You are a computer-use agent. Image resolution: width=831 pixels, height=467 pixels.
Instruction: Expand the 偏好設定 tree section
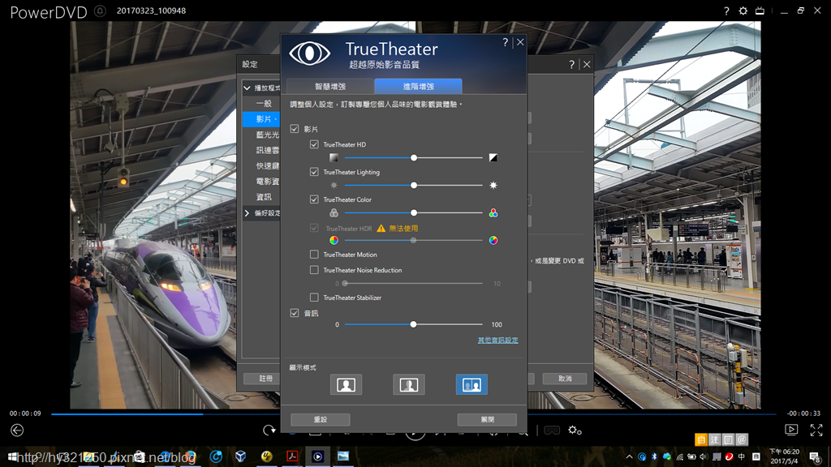click(247, 213)
